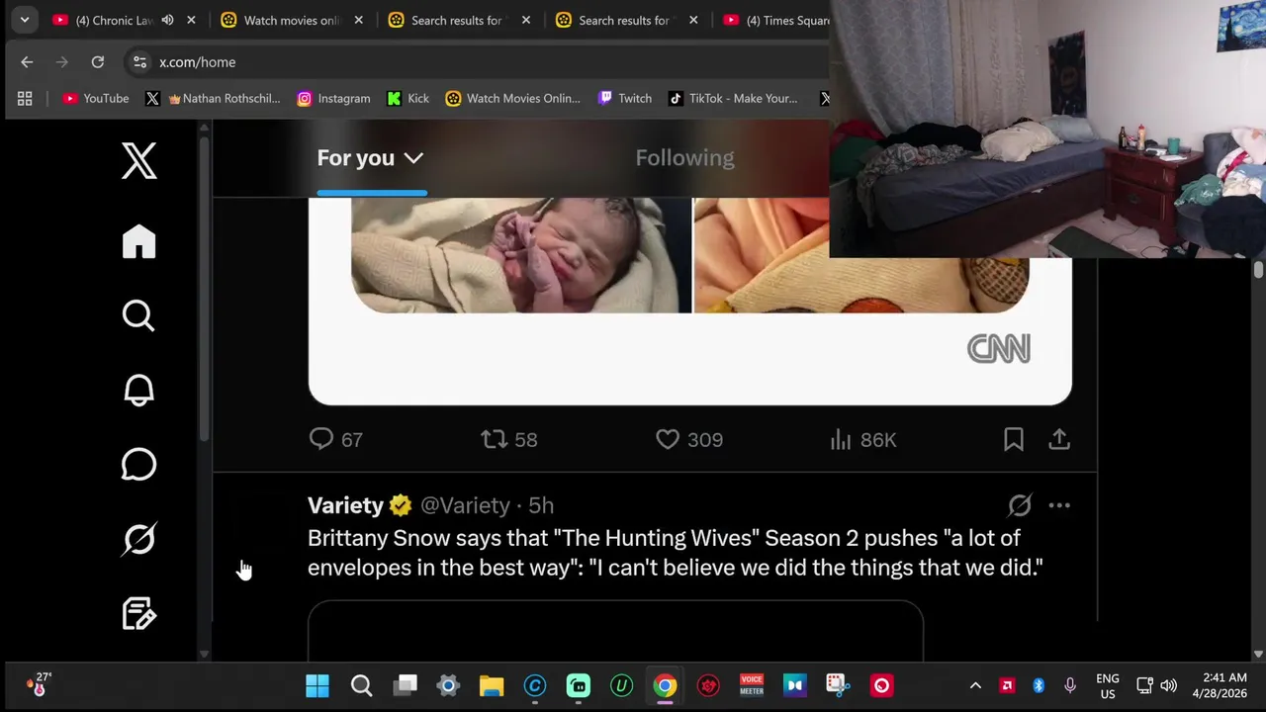
Task: Repost the CNN post with 58 reposts
Action: [x=494, y=439]
